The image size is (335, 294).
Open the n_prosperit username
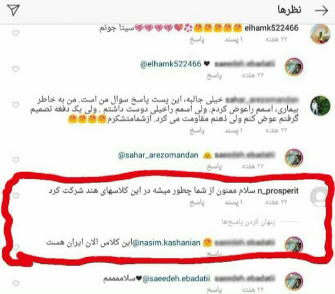click(x=278, y=191)
